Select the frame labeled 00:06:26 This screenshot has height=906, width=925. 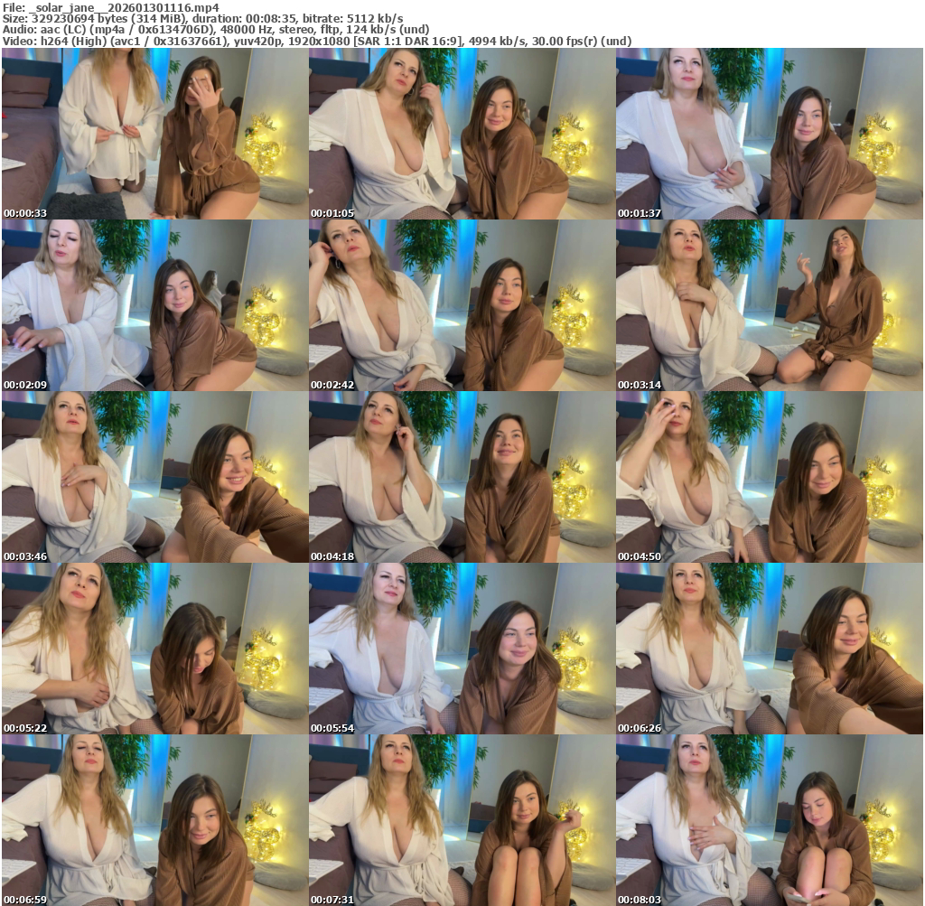(770, 649)
